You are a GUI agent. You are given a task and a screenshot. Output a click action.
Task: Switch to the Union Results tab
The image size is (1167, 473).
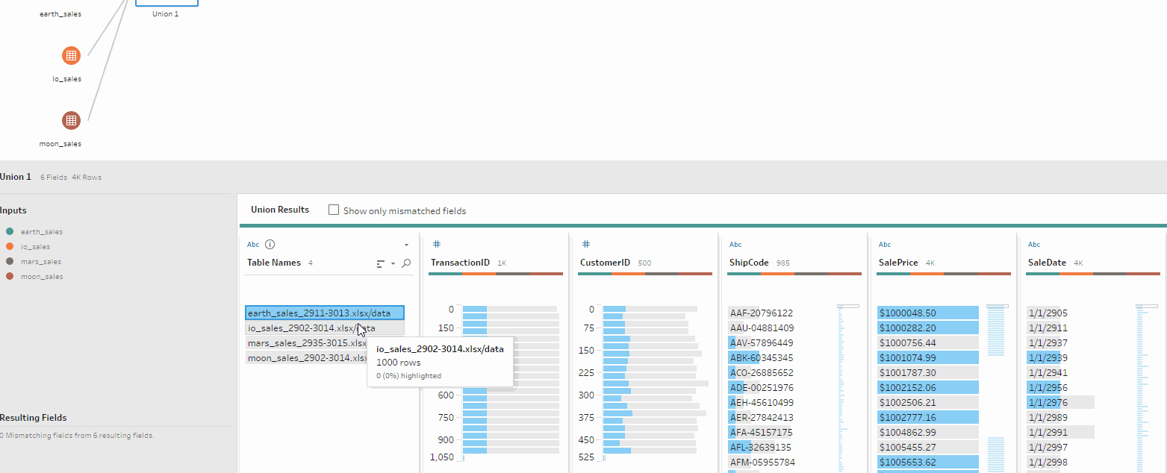[x=280, y=210]
